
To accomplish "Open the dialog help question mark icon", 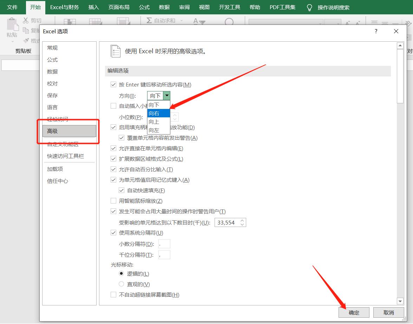I will tap(376, 31).
